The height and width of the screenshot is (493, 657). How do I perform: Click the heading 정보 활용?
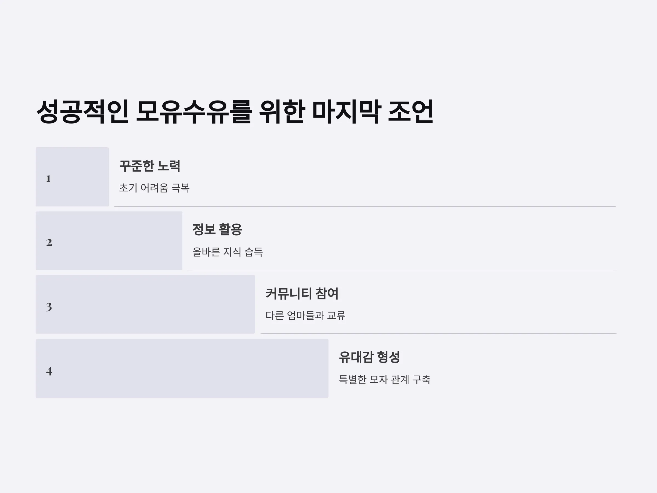pos(217,230)
